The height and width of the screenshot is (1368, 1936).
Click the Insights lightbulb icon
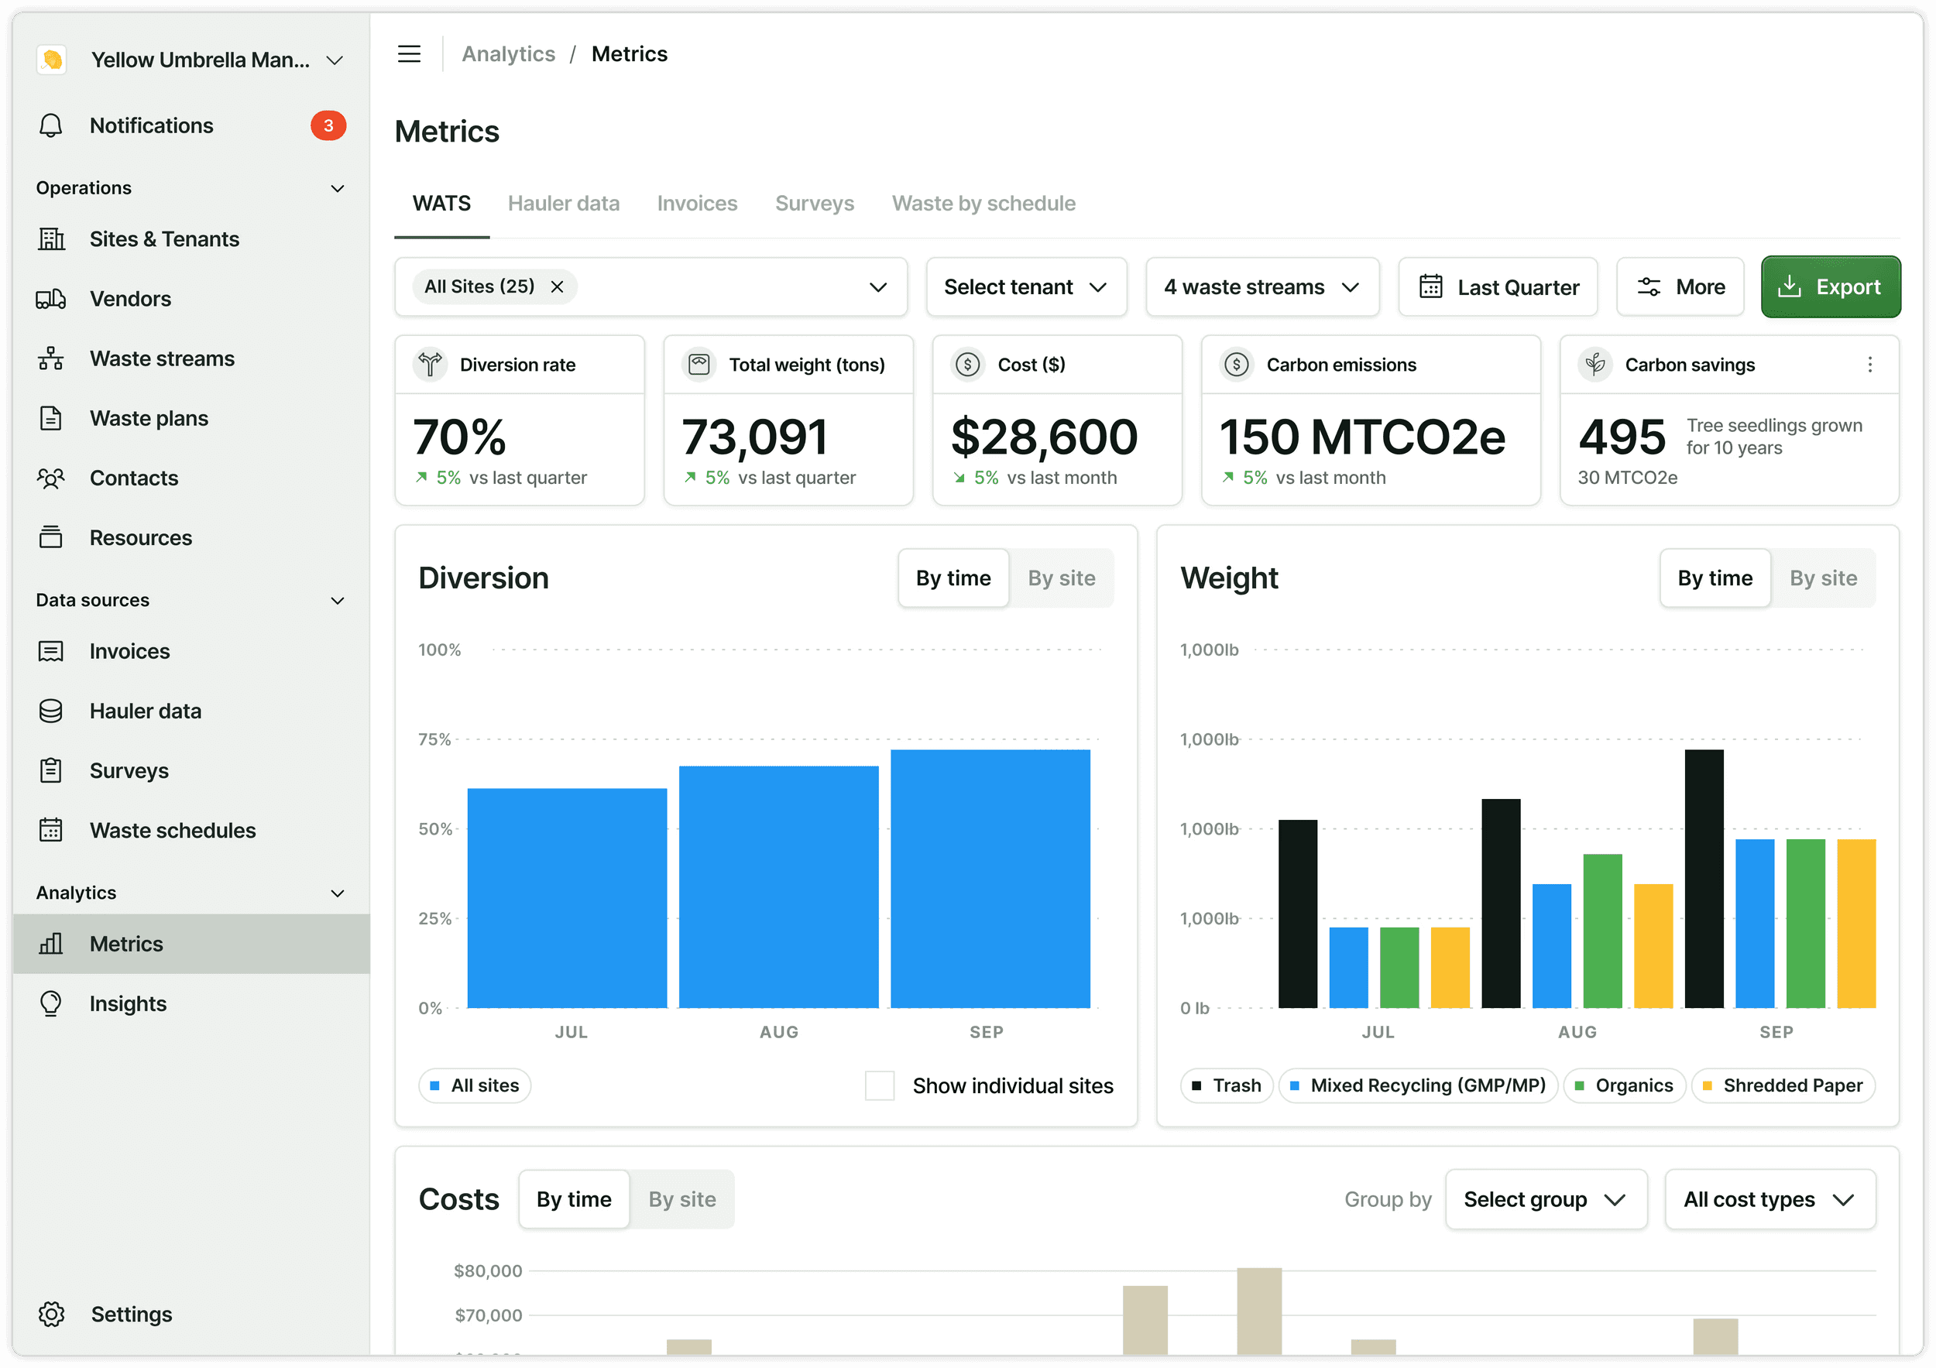50,1004
